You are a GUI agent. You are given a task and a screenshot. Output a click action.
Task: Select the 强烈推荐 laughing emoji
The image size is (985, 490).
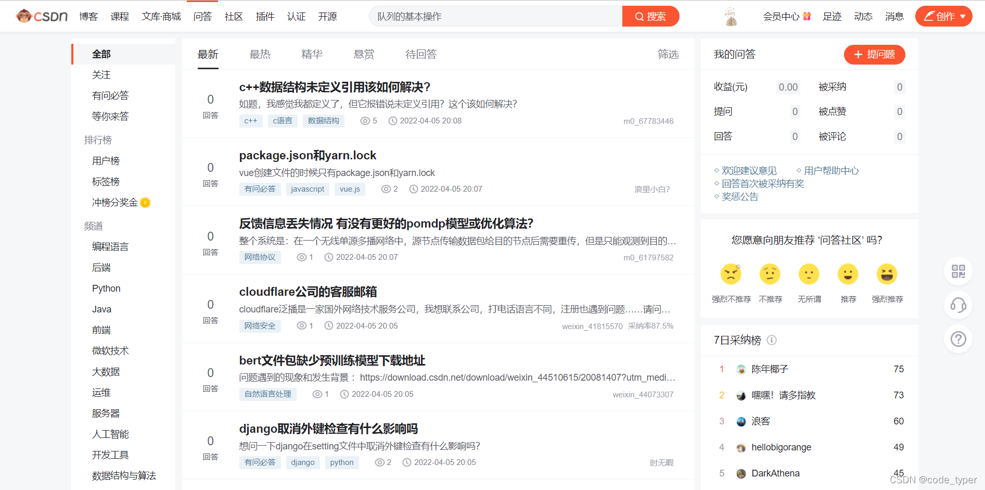[887, 274]
